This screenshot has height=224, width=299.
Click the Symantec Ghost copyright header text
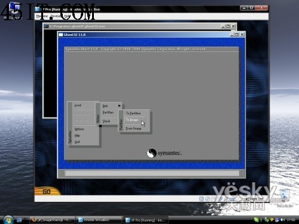pos(136,49)
